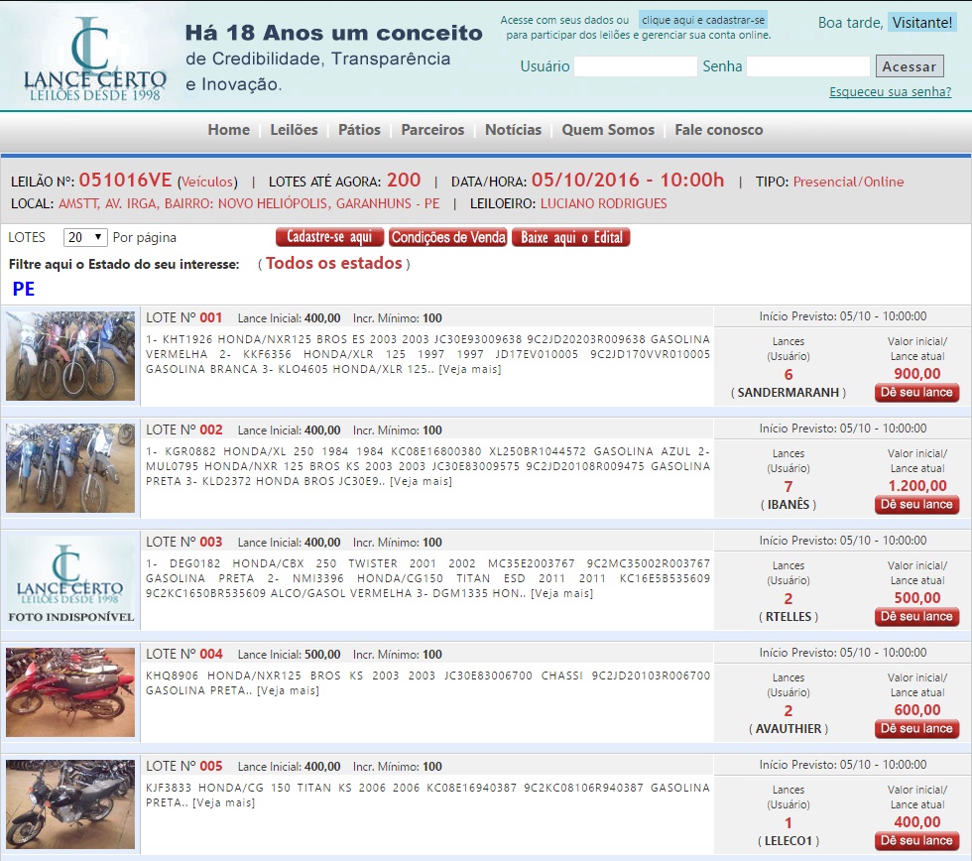Open the lots per page dropdown

click(85, 237)
